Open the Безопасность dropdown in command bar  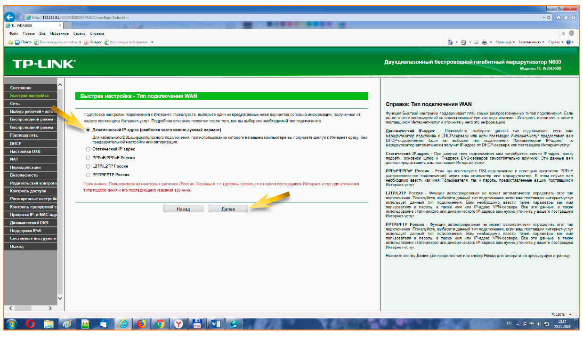click(x=532, y=42)
